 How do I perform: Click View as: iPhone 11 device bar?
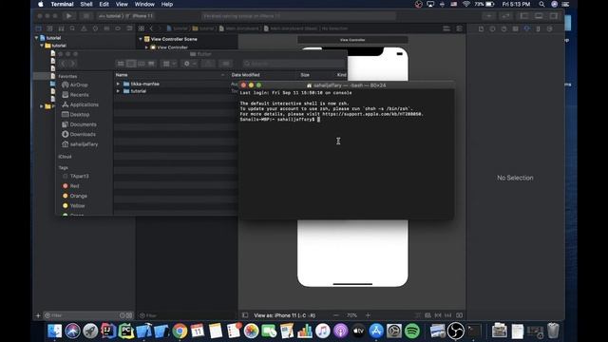[284, 315]
